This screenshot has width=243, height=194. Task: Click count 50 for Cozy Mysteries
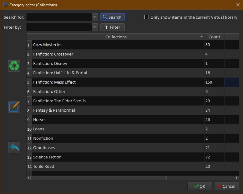214,45
